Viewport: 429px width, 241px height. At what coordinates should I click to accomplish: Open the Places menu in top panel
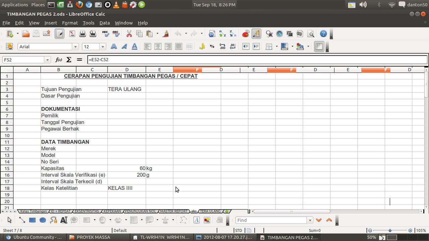click(38, 5)
